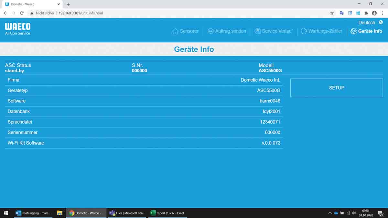Click the volume speaker tray icon
388x218 pixels.
[x=354, y=213]
